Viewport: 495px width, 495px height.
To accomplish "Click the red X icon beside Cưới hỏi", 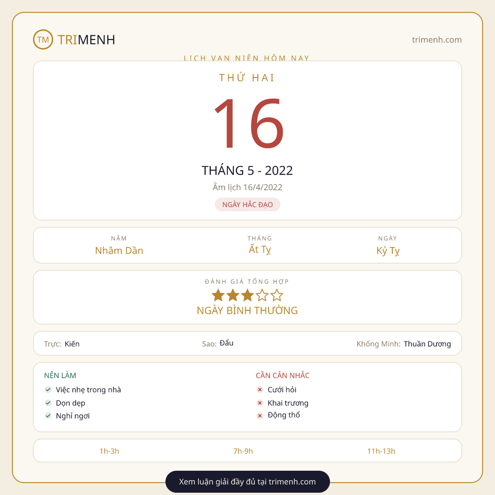I will click(x=260, y=390).
